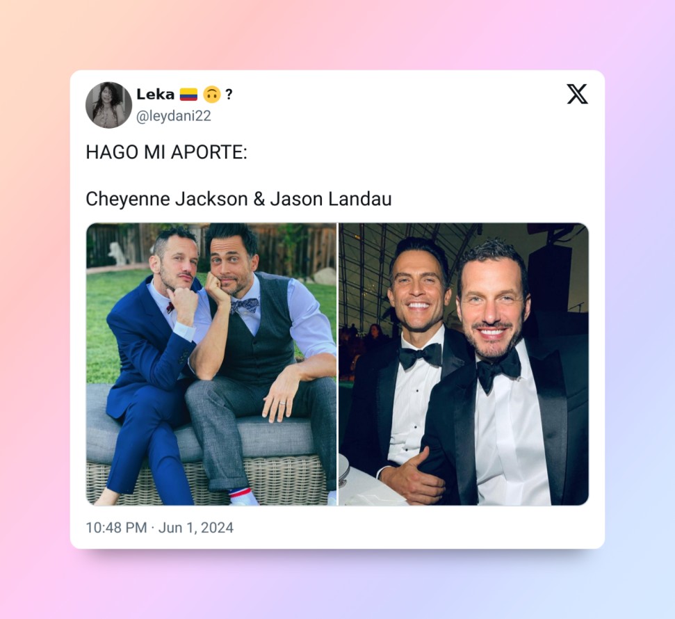The width and height of the screenshot is (675, 619).
Task: Click the paisley bow tie in left photo
Action: (245, 305)
